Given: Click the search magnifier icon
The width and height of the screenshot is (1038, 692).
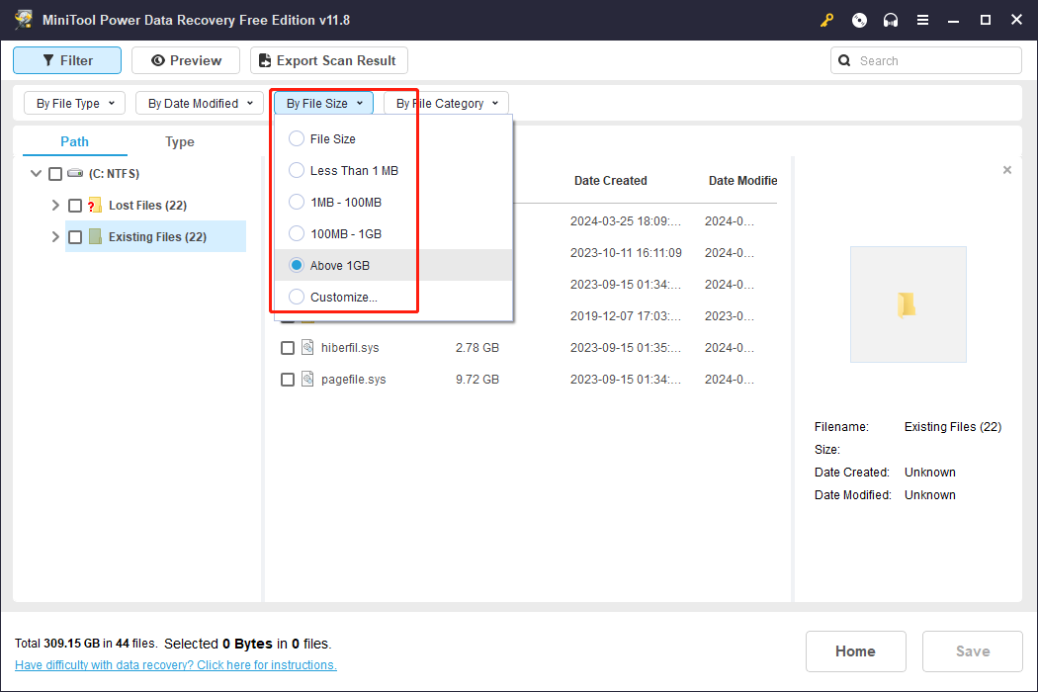Looking at the screenshot, I should [x=844, y=60].
